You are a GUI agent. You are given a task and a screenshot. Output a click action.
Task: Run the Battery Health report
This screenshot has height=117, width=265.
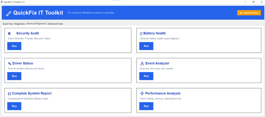(x=146, y=46)
